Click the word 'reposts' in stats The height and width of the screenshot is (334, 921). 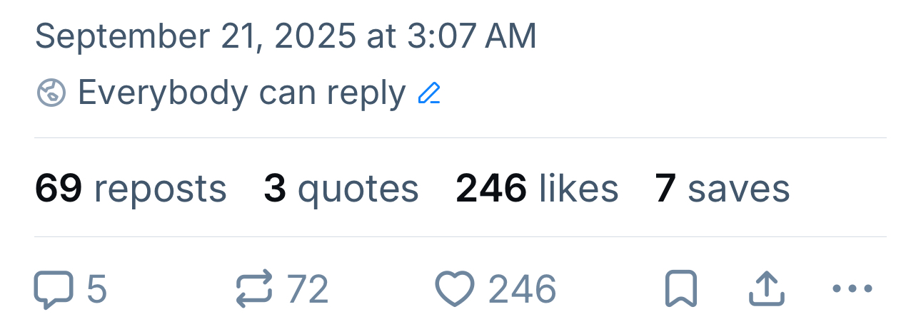160,189
